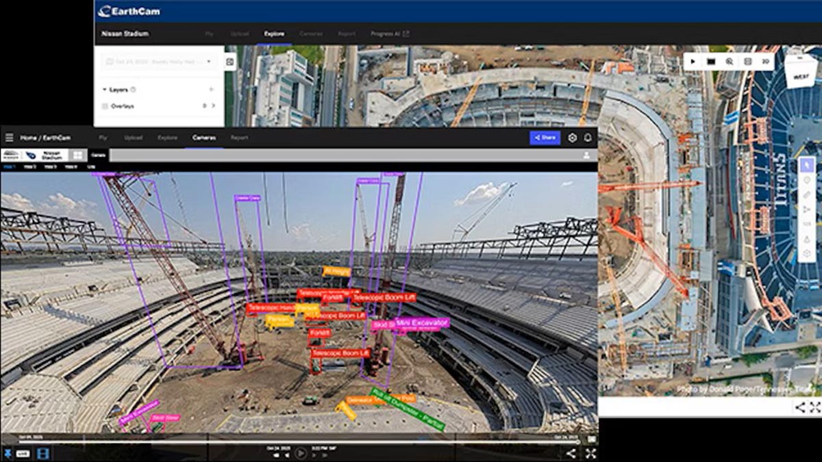
Task: Click the 3D view button in map toolbar
Action: pos(765,62)
